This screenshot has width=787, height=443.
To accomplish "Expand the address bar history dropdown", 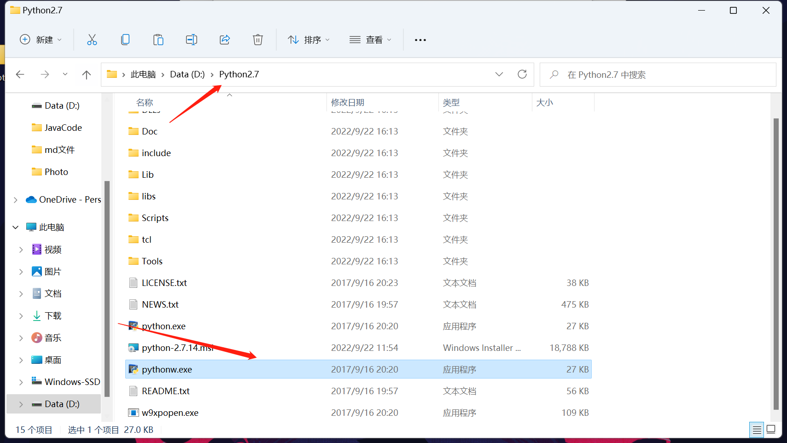I will pos(499,74).
